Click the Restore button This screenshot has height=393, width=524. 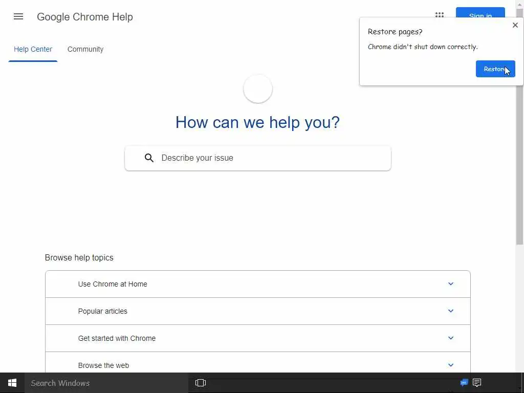point(495,69)
